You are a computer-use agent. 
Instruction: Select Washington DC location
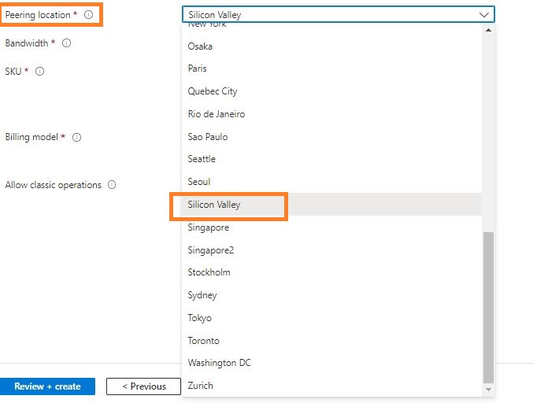[220, 363]
